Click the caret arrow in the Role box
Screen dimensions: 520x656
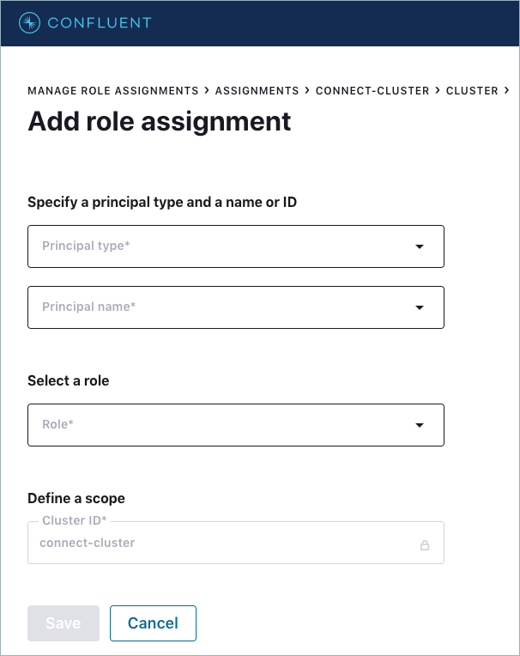tap(420, 425)
